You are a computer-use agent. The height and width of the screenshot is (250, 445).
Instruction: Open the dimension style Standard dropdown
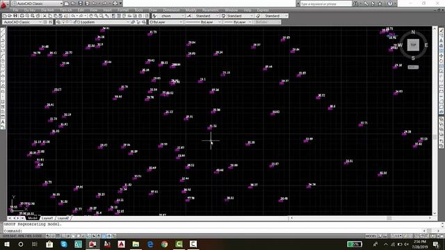(206, 16)
